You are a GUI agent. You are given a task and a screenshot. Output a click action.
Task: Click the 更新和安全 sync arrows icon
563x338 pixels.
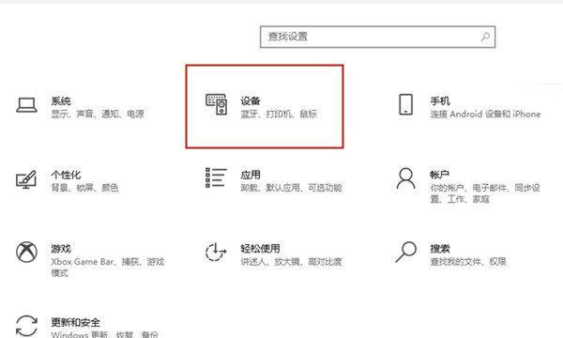click(26, 326)
